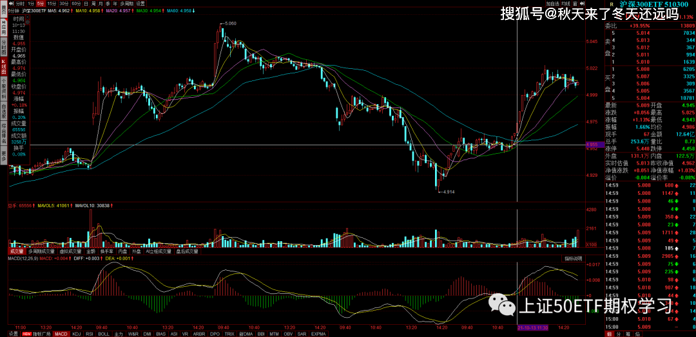Select the AI立桩成交量 tab
The height and width of the screenshot is (337, 696).
[159, 251]
